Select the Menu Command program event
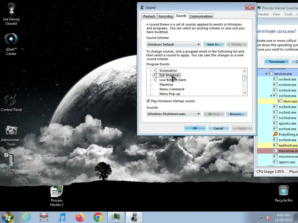The width and height of the screenshot is (298, 223). 172,89
